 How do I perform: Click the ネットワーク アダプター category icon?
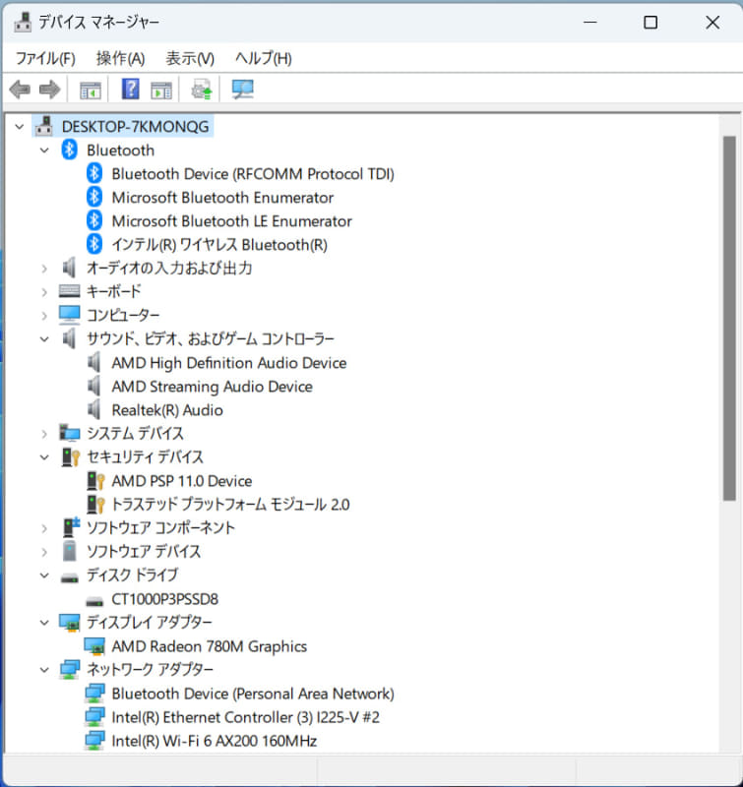69,669
